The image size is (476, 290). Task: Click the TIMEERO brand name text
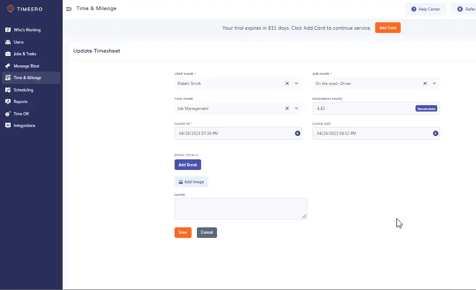click(x=30, y=9)
